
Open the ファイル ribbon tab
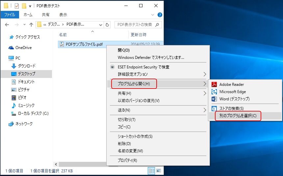pos(10,15)
